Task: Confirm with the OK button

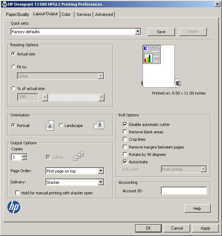Action: pos(148,228)
